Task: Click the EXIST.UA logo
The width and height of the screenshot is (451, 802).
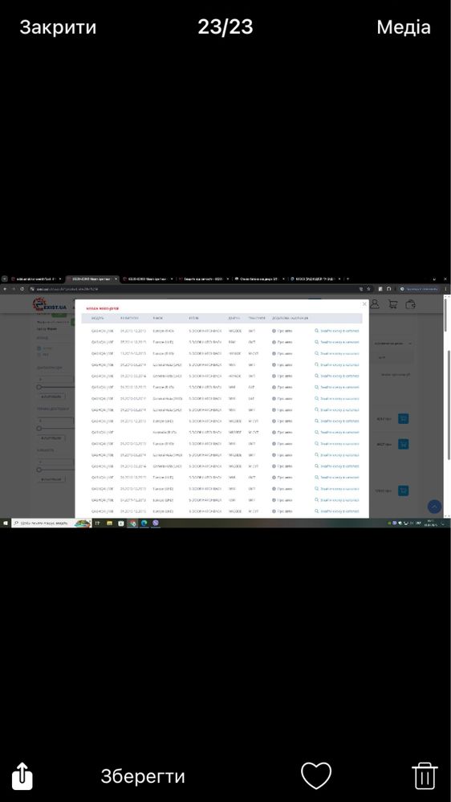Action: click(x=50, y=306)
